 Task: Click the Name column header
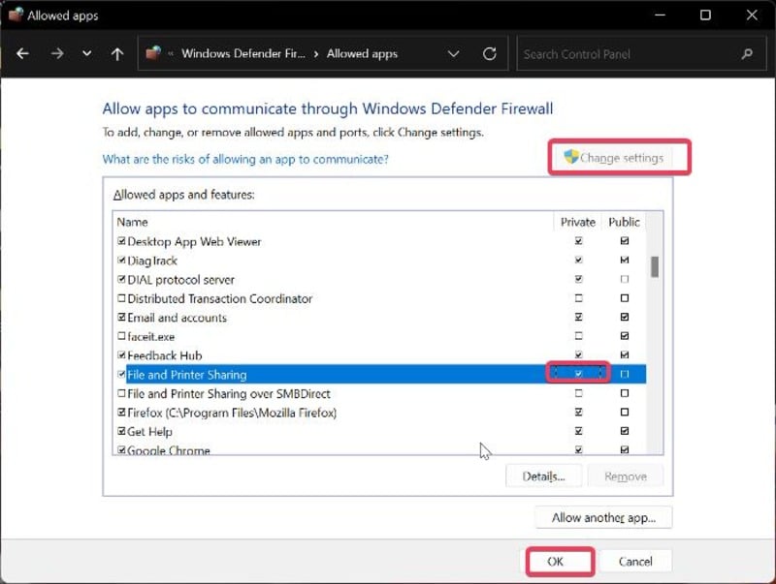tap(132, 222)
